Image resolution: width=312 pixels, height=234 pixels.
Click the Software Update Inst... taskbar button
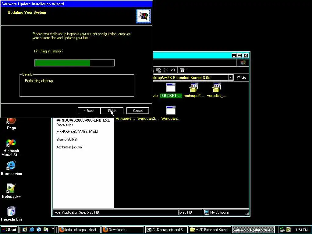(x=253, y=230)
